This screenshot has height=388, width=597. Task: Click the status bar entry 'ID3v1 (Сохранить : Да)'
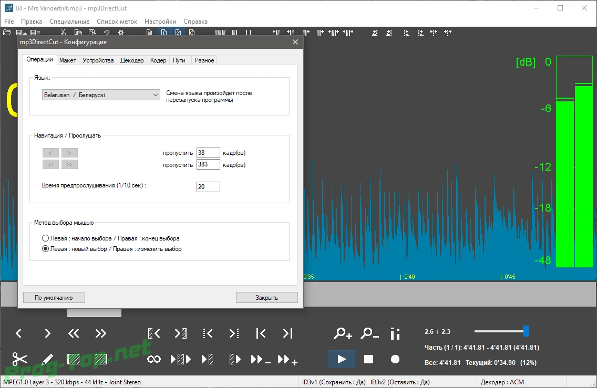click(334, 382)
